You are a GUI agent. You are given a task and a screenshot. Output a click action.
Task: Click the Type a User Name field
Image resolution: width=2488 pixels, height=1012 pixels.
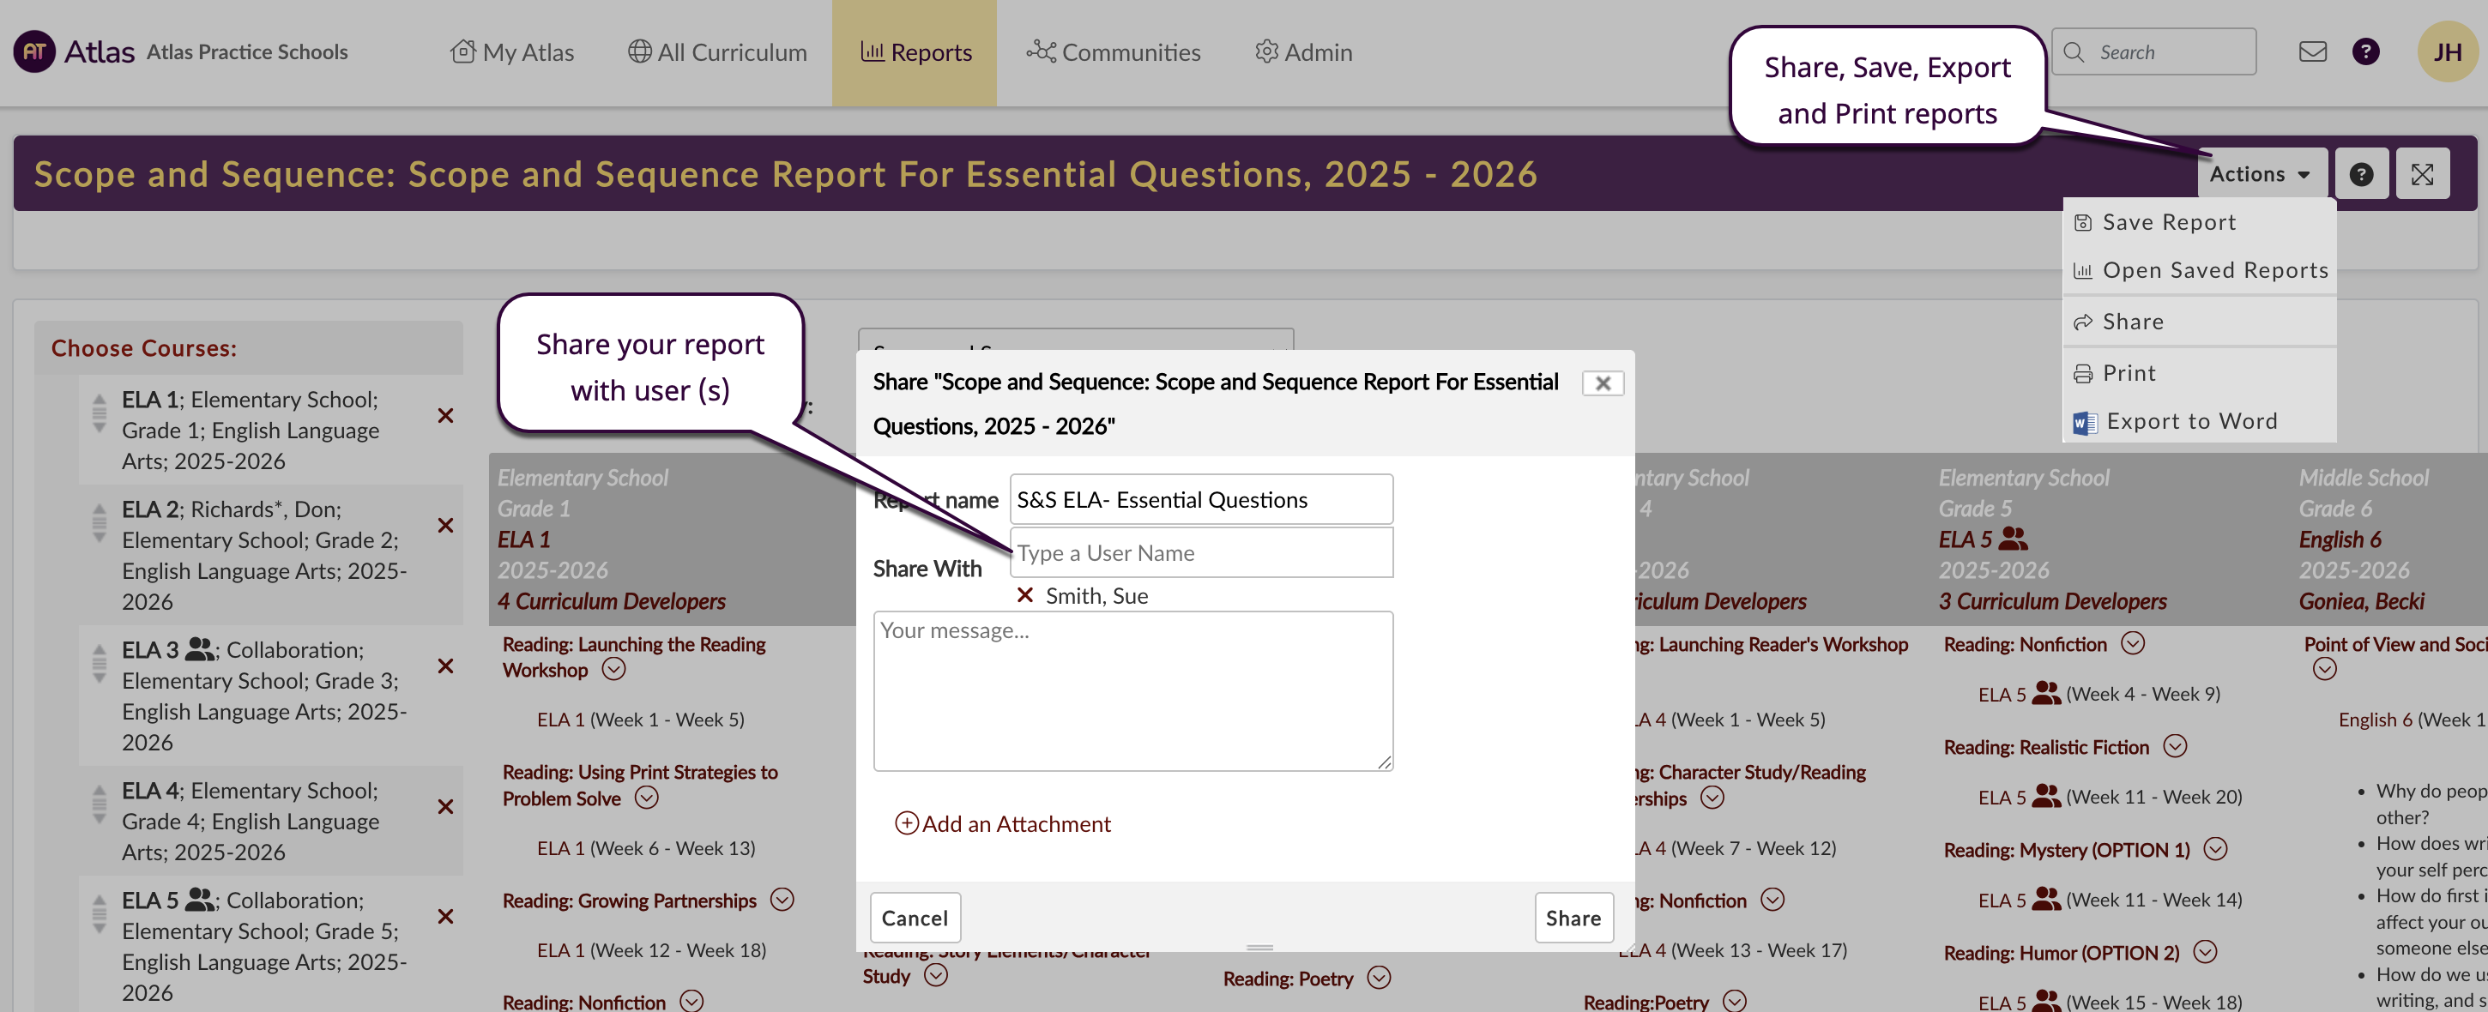click(1200, 553)
